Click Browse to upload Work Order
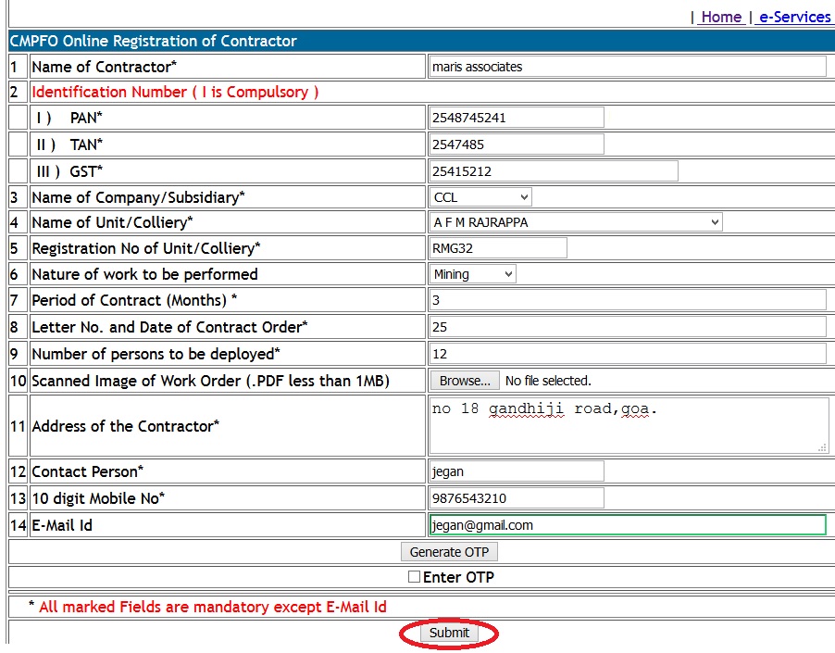 [x=464, y=381]
